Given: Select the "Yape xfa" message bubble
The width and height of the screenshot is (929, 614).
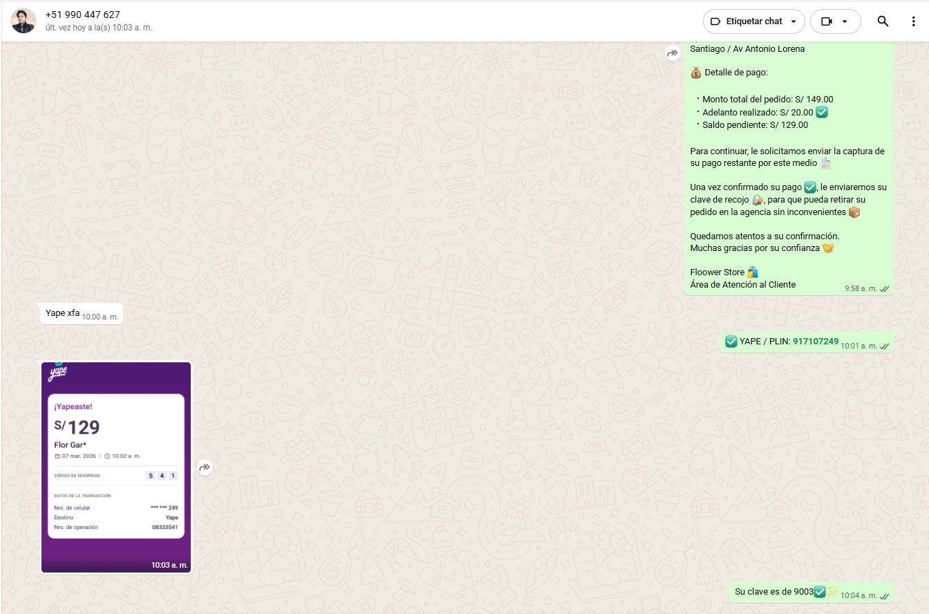Looking at the screenshot, I should click(x=63, y=313).
